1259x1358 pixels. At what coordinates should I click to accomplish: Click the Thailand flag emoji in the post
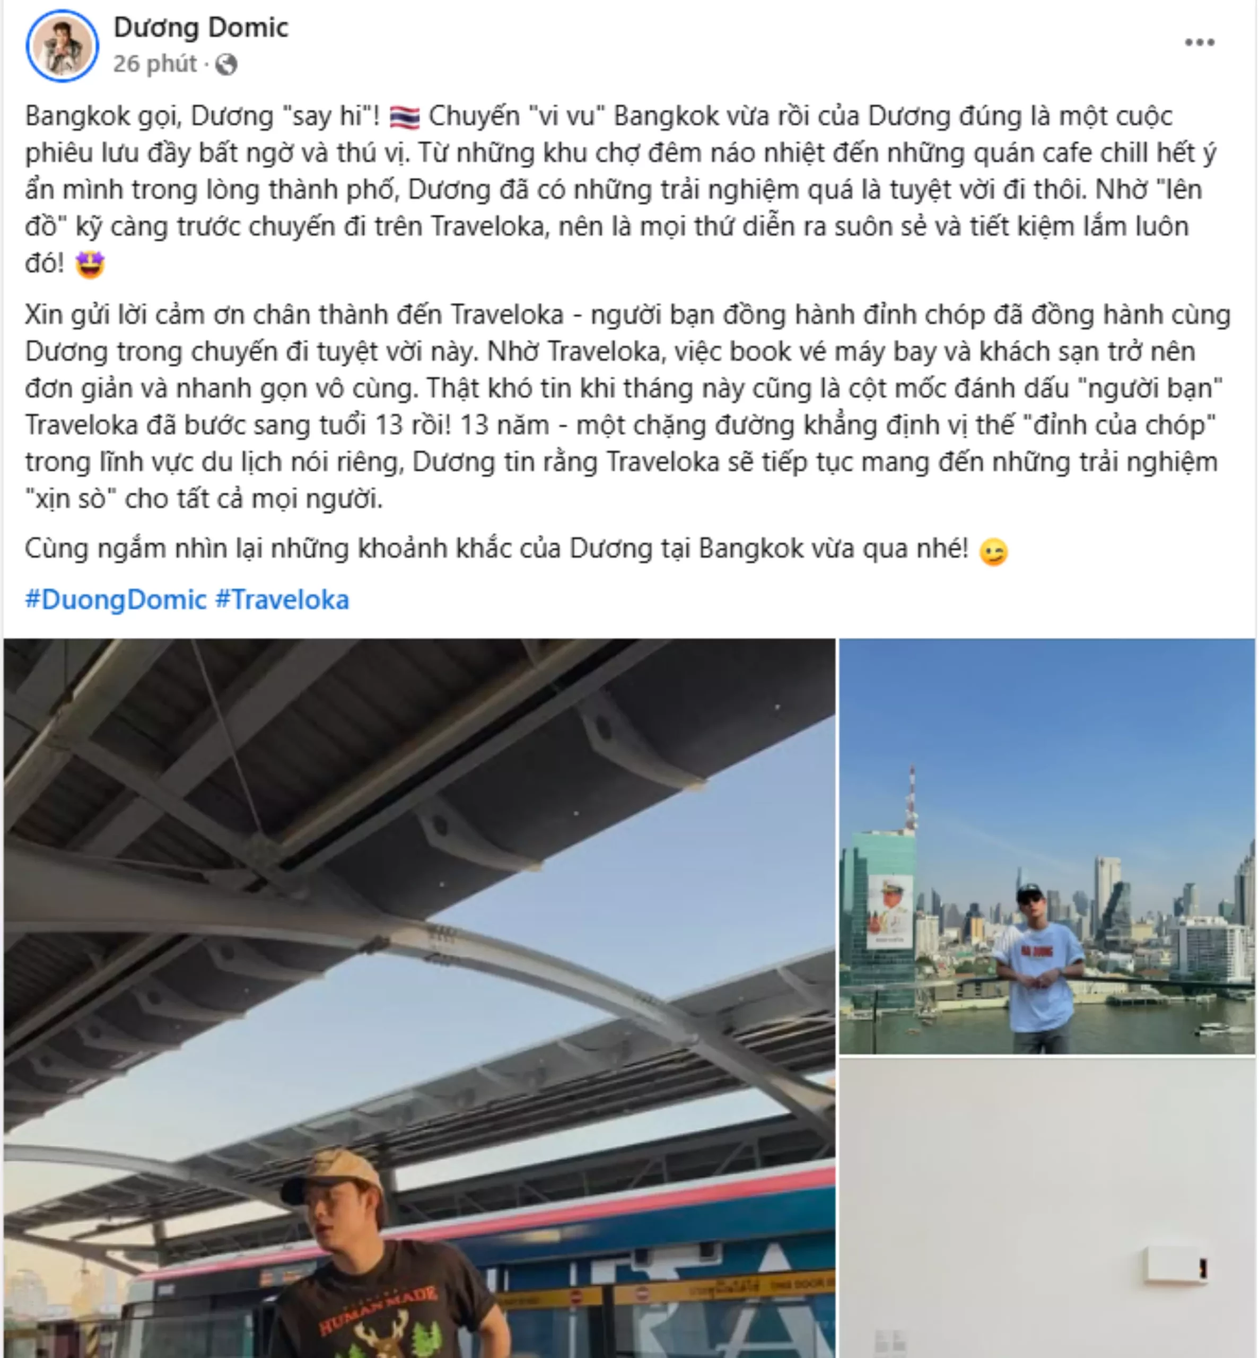coord(404,117)
